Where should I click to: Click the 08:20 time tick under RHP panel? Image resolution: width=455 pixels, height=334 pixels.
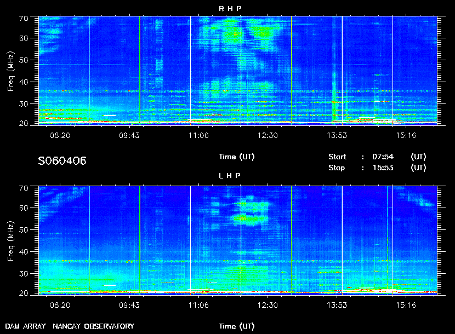[60, 135]
